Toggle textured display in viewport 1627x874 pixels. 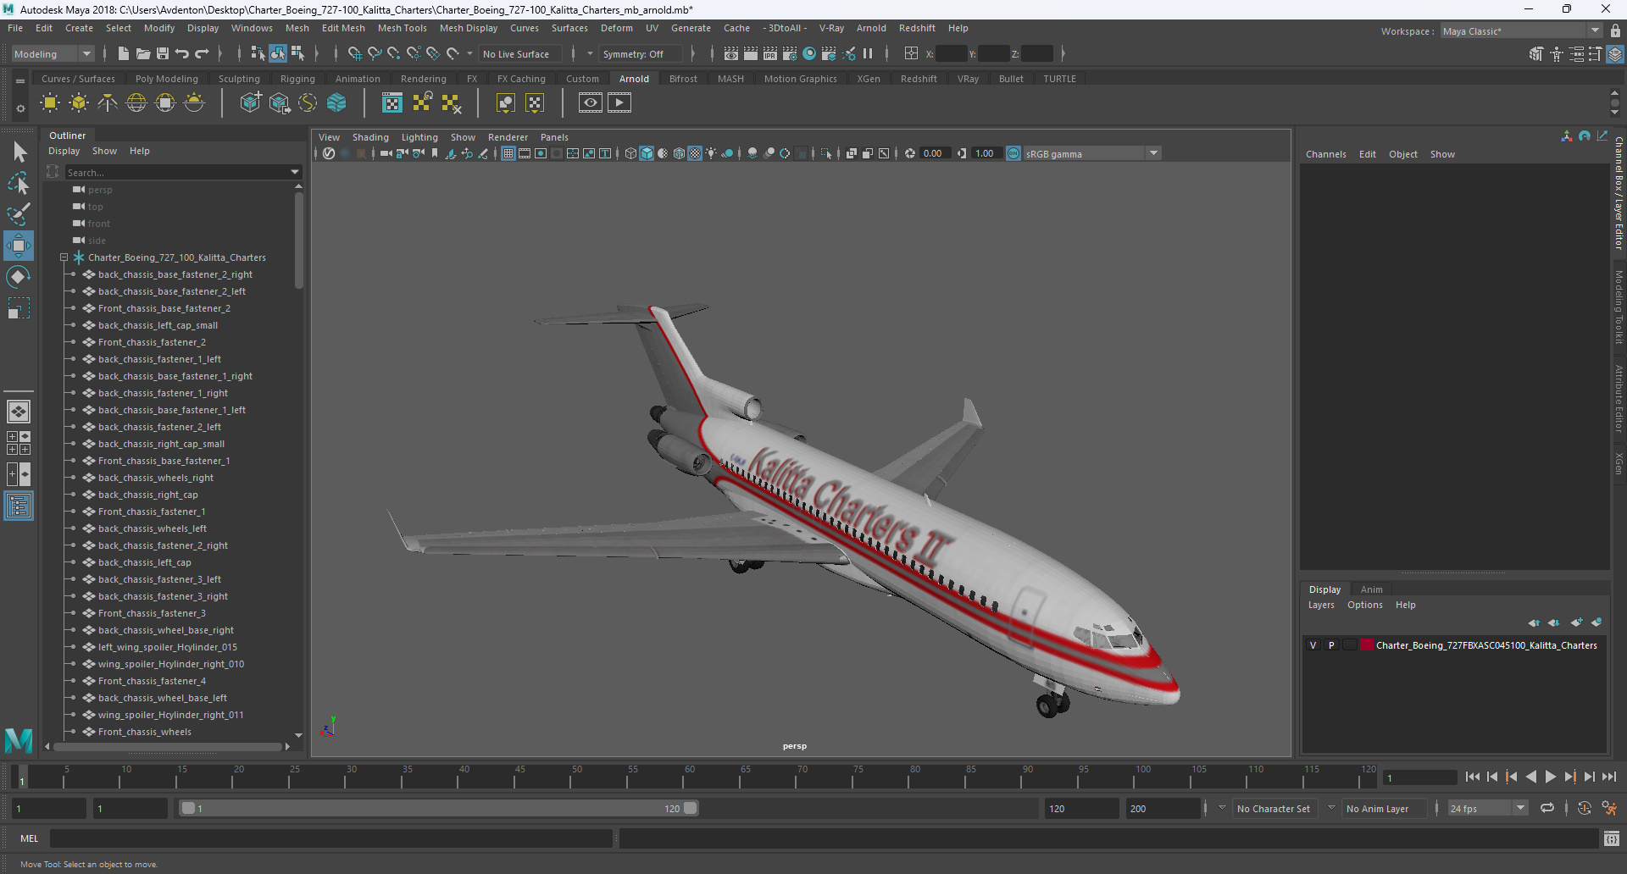coord(695,153)
